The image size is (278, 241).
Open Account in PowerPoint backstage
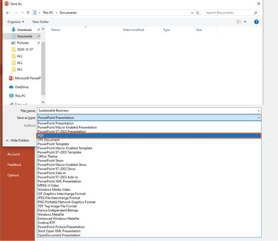click(14, 154)
